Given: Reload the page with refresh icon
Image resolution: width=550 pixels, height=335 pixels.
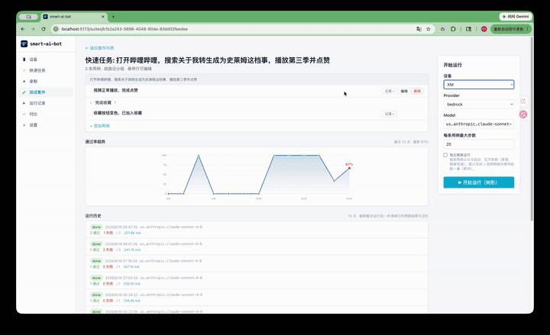Looking at the screenshot, I should [43, 29].
